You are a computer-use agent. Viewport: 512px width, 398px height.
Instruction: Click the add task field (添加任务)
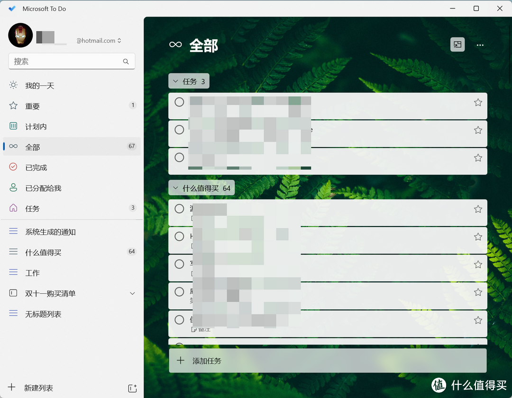click(328, 361)
